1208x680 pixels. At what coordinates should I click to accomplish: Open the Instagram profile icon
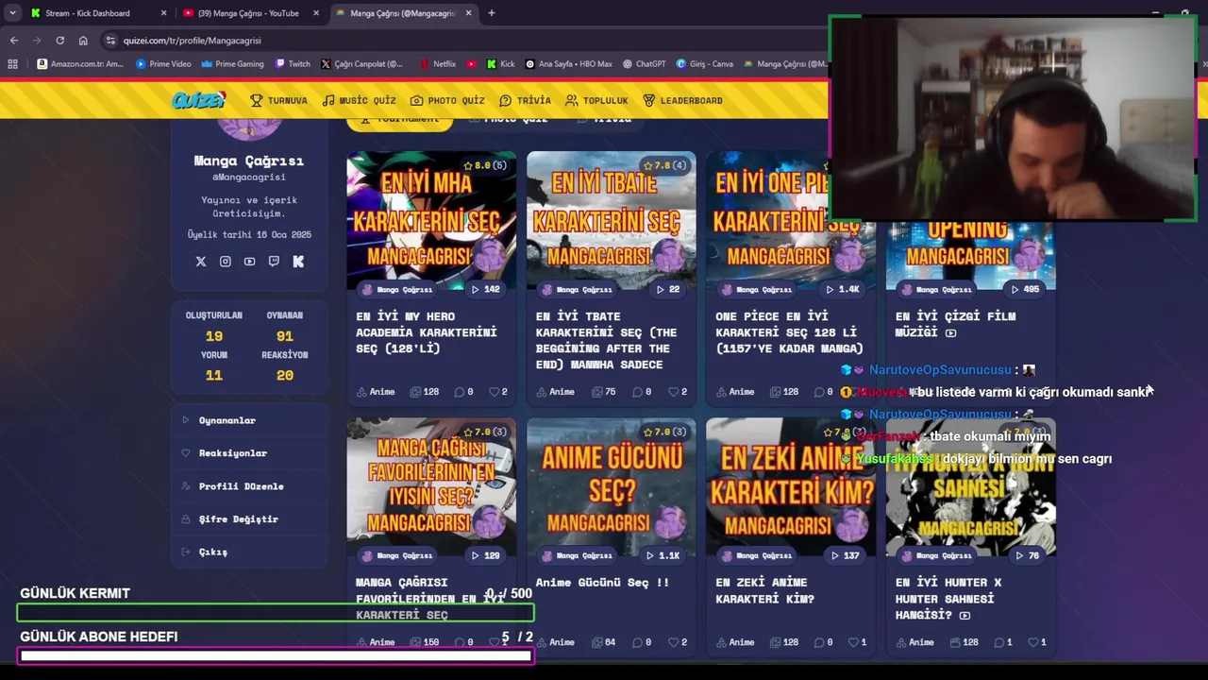[x=225, y=262]
